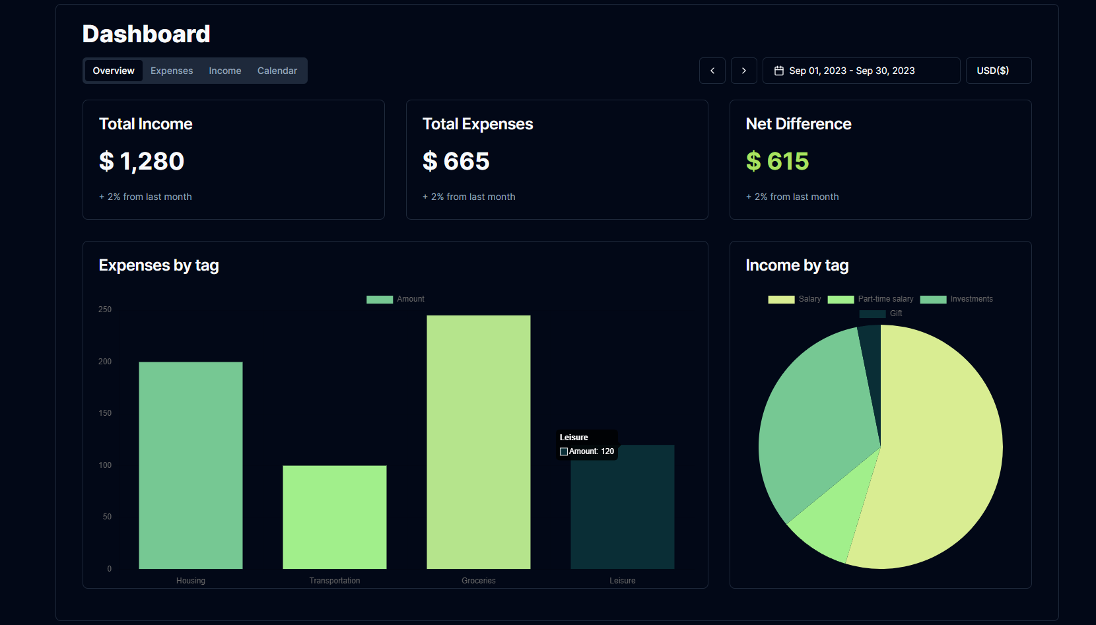
Task: Click the Net Difference amount $ 615
Action: click(777, 161)
